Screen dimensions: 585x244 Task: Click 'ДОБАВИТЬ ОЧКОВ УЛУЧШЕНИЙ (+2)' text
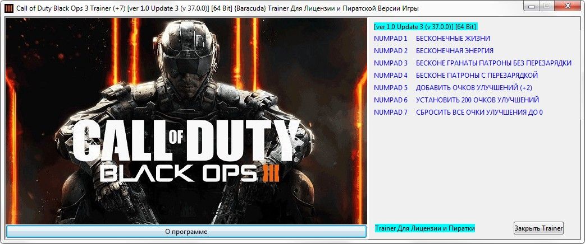pos(474,88)
